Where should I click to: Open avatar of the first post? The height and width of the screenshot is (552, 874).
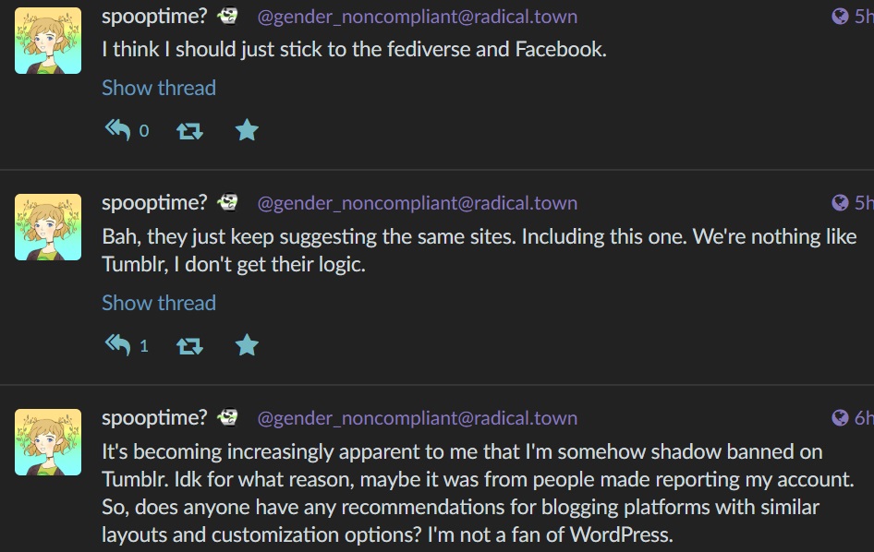(x=48, y=41)
